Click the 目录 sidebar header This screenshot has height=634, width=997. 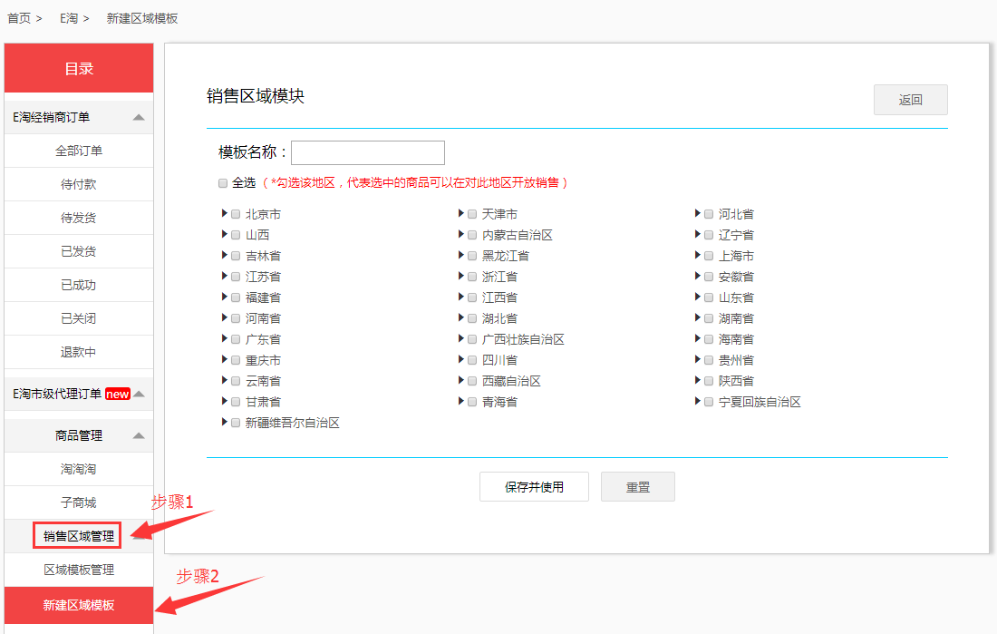[x=79, y=69]
